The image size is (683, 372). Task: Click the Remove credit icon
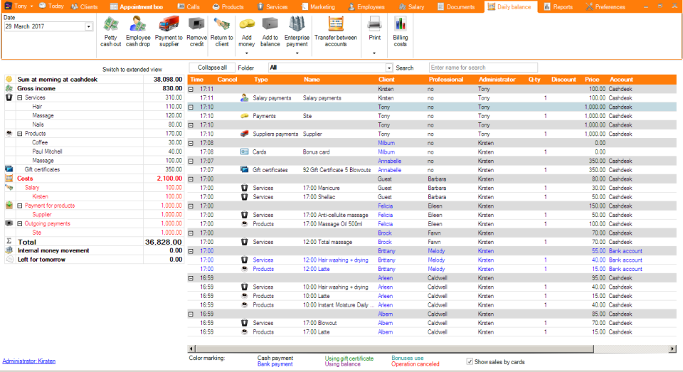[x=196, y=25]
